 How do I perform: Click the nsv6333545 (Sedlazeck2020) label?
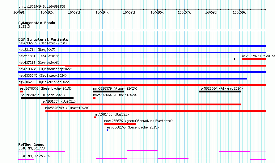point(43,75)
